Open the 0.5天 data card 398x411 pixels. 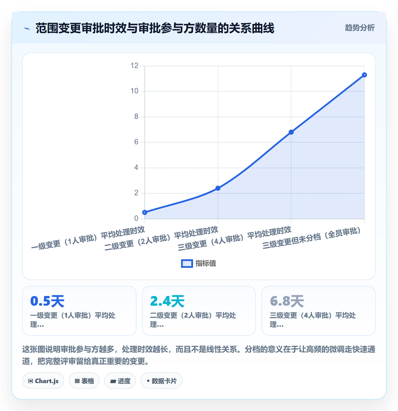(79, 311)
